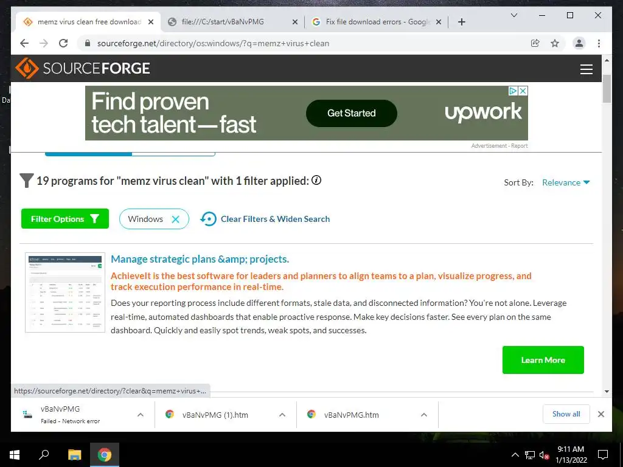
Task: Close the Upwork ad with X icon
Action: tap(523, 91)
